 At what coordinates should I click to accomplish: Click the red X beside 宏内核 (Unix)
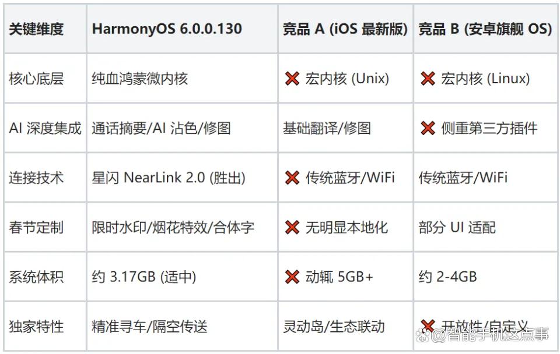tap(292, 79)
